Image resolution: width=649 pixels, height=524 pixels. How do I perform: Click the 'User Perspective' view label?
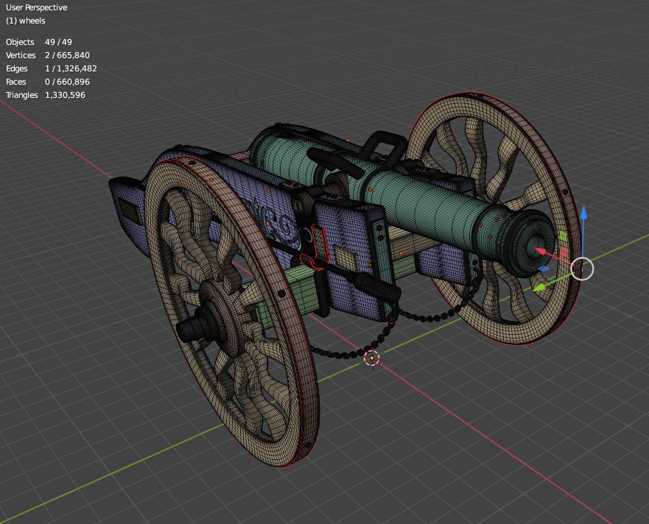coord(36,7)
